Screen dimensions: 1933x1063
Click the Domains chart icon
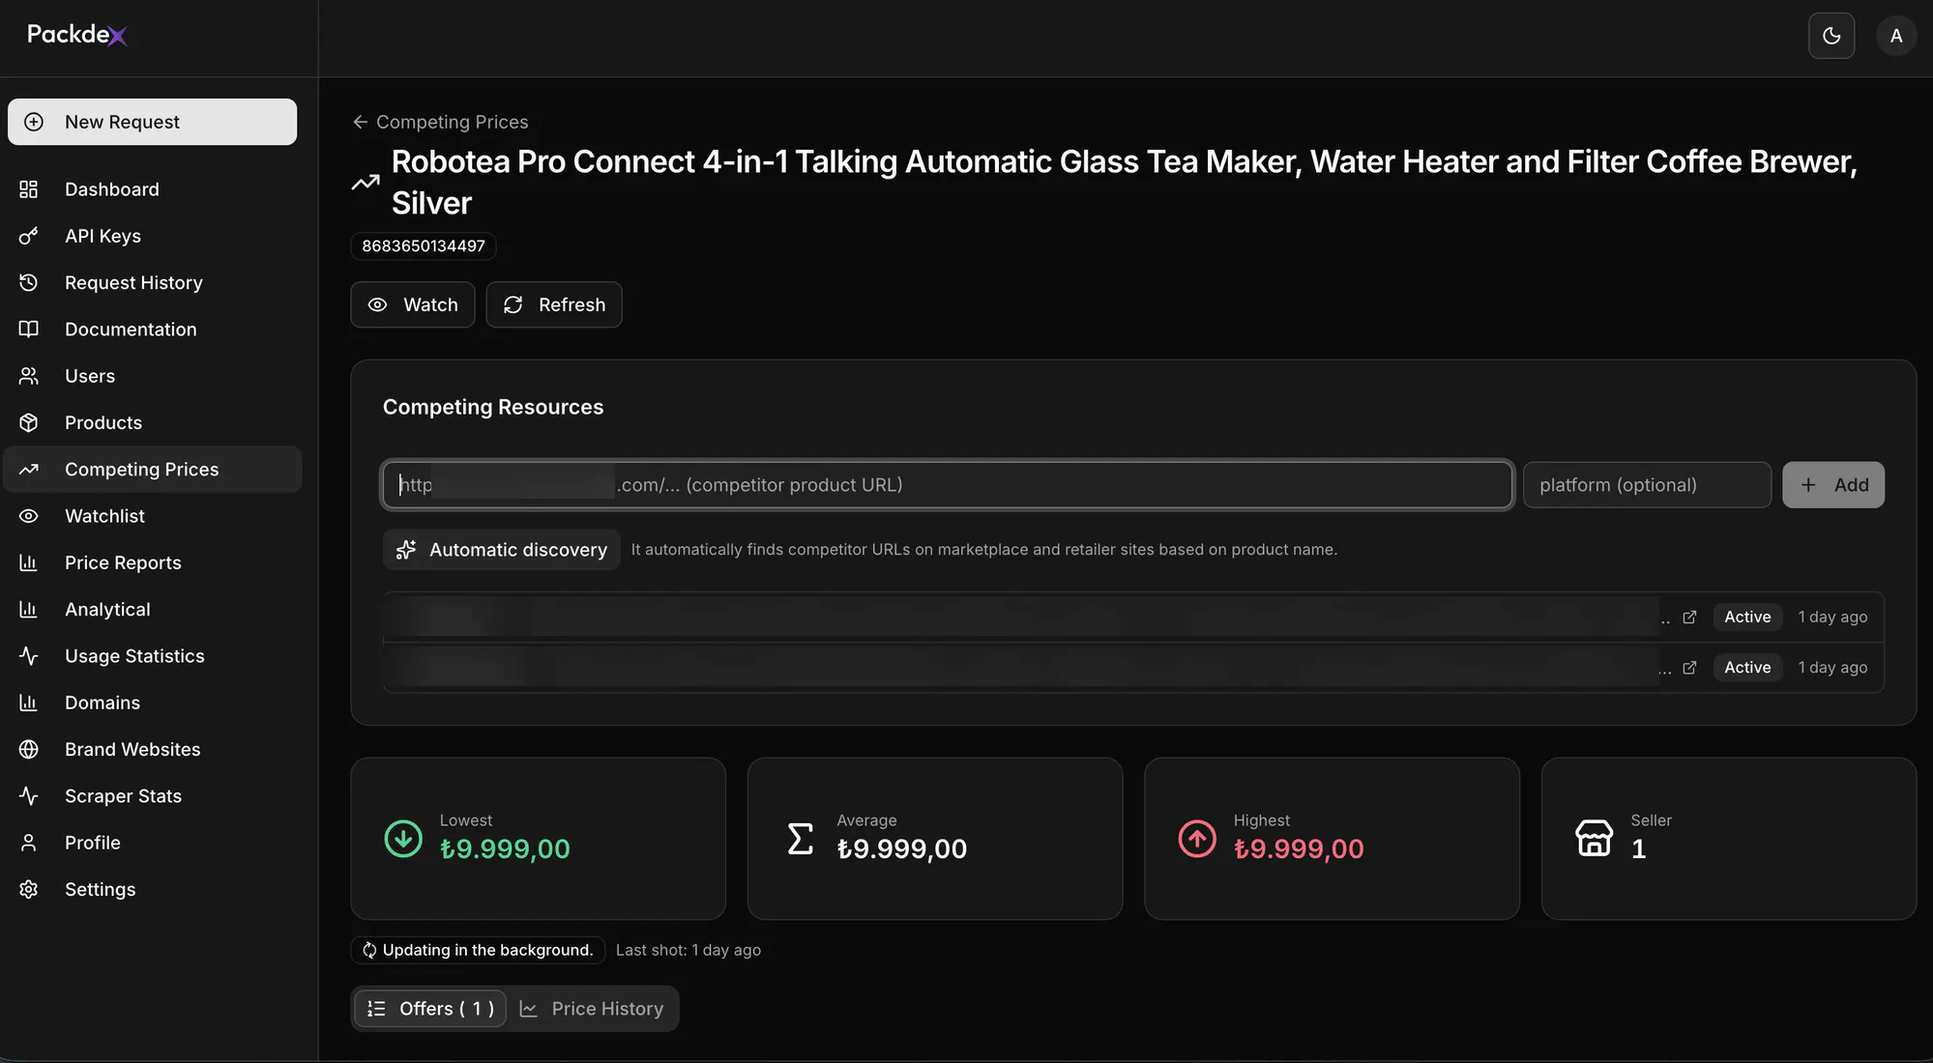click(x=29, y=703)
